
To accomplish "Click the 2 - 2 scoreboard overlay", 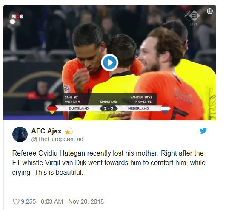I will tap(109, 108).
